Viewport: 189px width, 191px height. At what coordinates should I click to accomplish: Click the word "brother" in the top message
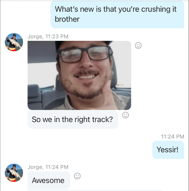[67, 19]
